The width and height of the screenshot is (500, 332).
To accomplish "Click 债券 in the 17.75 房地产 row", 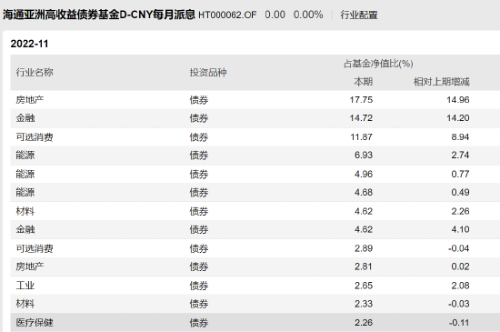I will coord(199,100).
